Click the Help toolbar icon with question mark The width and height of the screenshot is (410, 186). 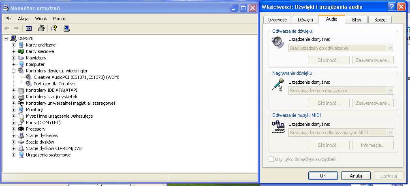point(53,28)
